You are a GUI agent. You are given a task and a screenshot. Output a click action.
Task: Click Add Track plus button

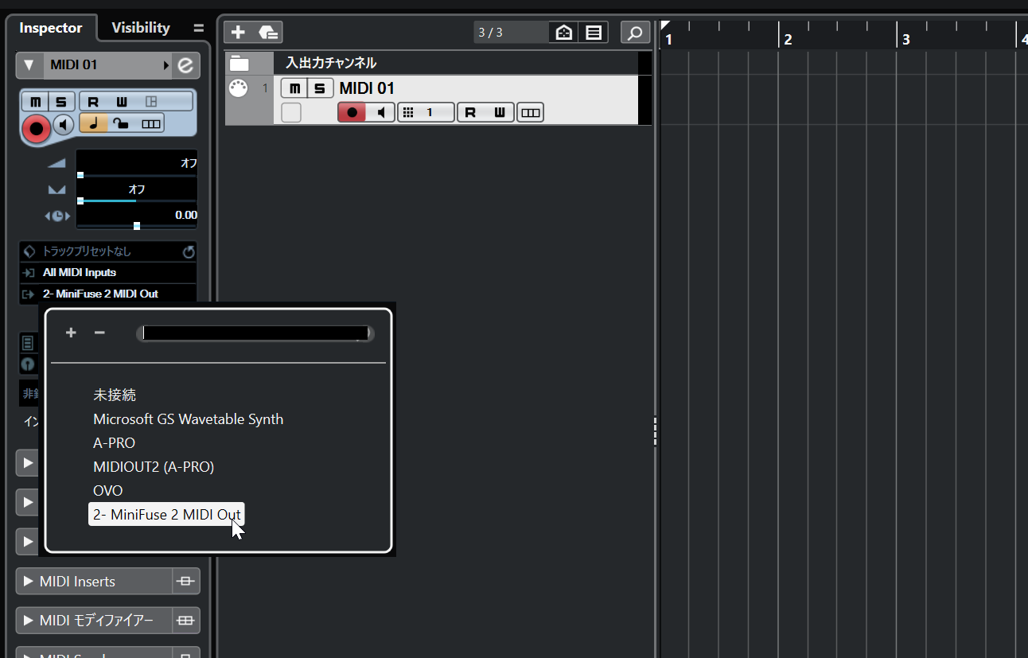coord(238,33)
